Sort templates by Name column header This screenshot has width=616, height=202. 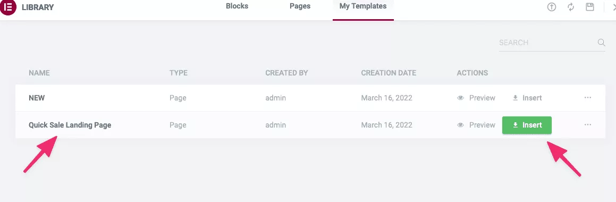(x=39, y=73)
